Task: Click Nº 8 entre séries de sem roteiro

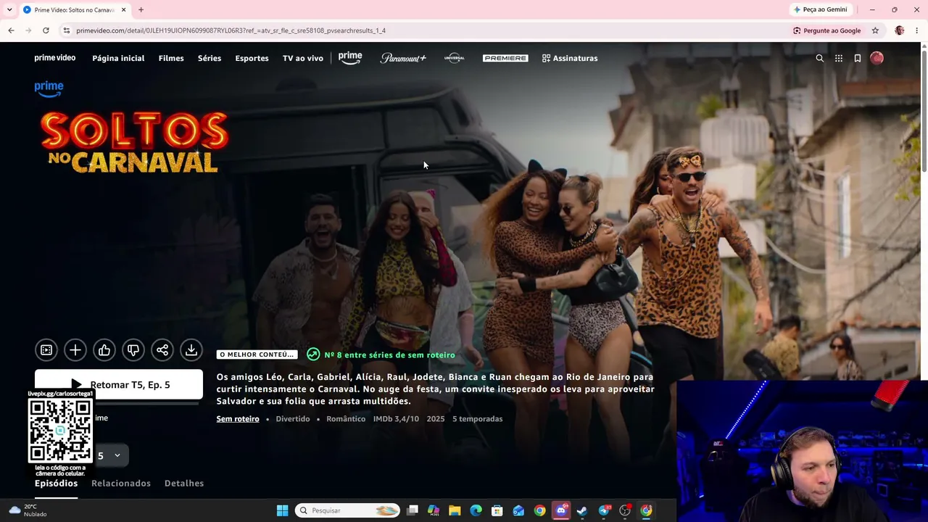Action: tap(381, 355)
